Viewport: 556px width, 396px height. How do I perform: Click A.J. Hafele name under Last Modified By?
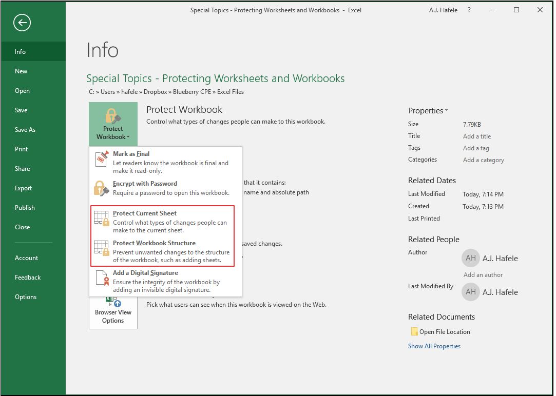coord(500,292)
